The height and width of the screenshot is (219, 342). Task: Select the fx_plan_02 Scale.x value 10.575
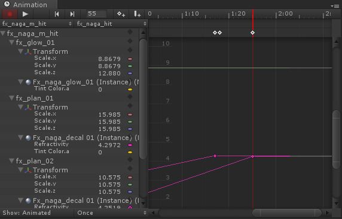pyautogui.click(x=109, y=177)
